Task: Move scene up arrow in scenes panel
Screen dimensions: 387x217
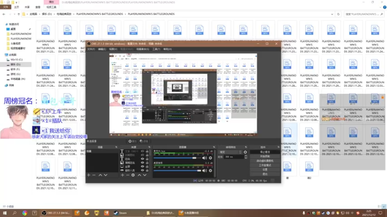Action: 100,175
